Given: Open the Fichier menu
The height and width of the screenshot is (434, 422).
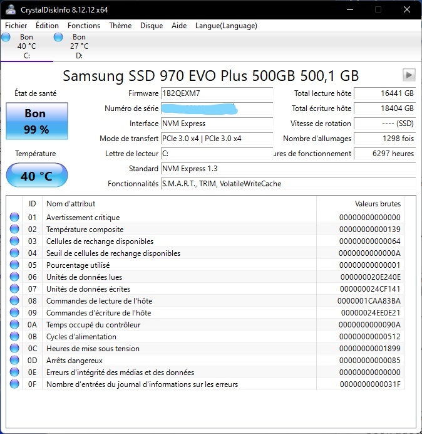Looking at the screenshot, I should click(x=16, y=26).
